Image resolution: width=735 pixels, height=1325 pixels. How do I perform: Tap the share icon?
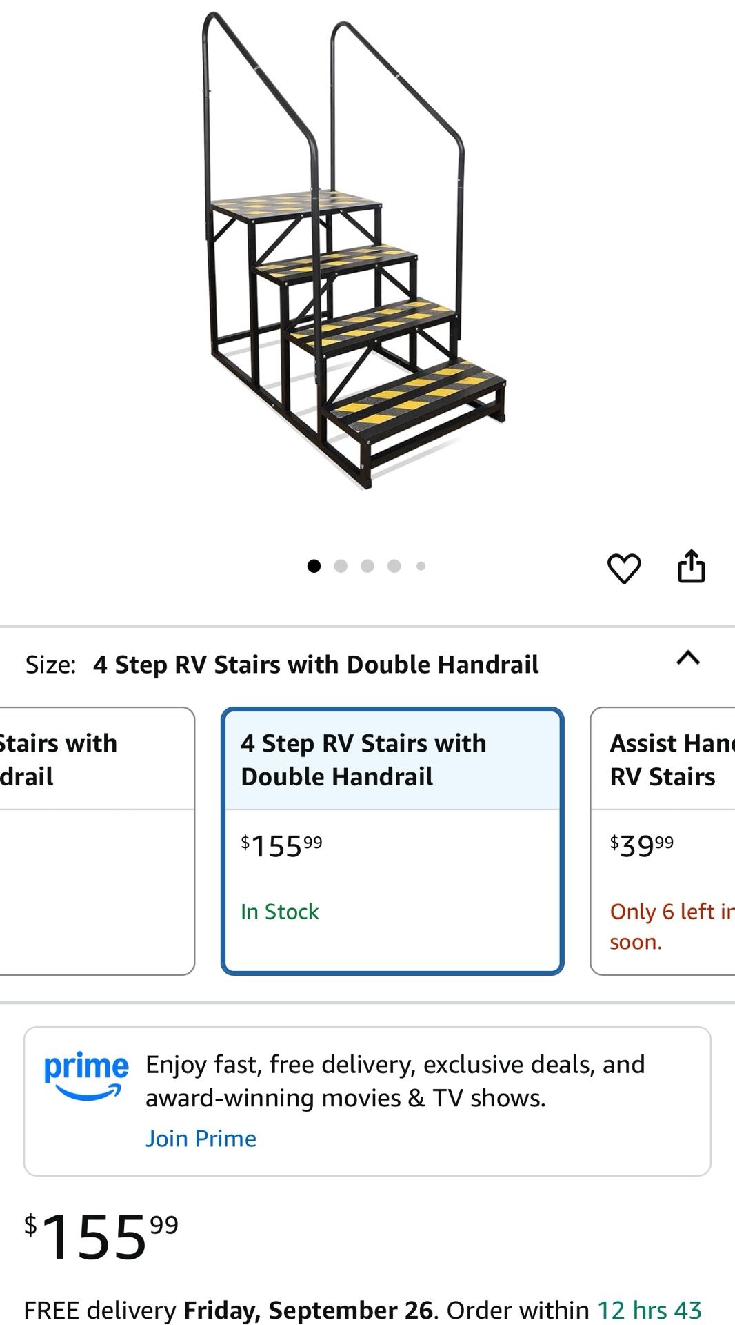pyautogui.click(x=691, y=567)
